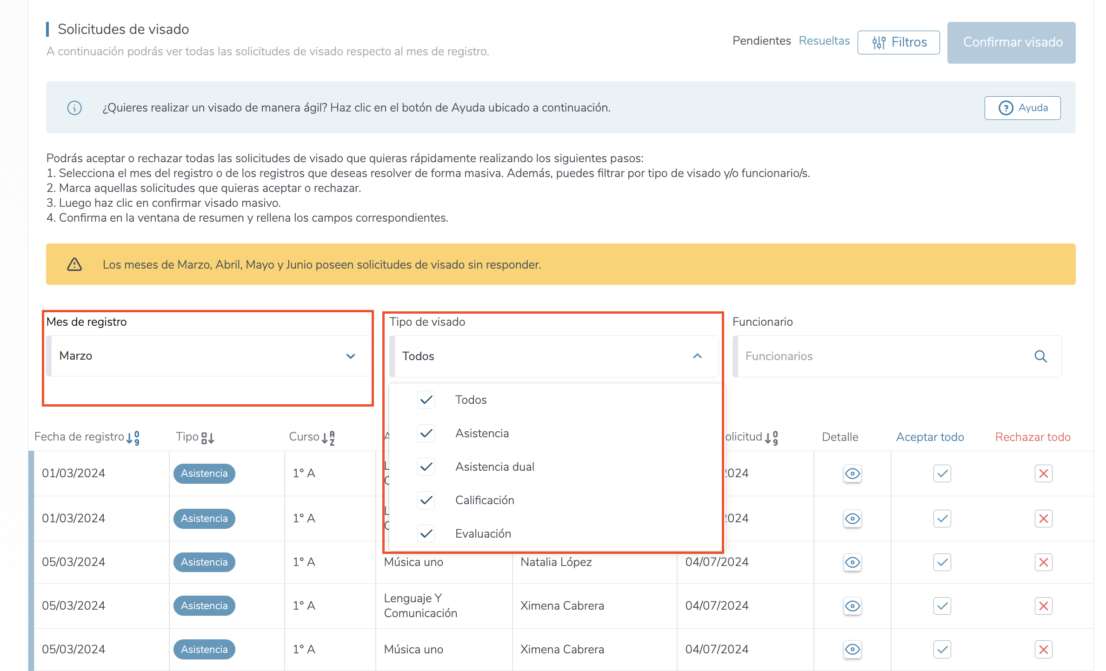Click the Ayuda help button
This screenshot has height=671, width=1106.
pos(1022,108)
